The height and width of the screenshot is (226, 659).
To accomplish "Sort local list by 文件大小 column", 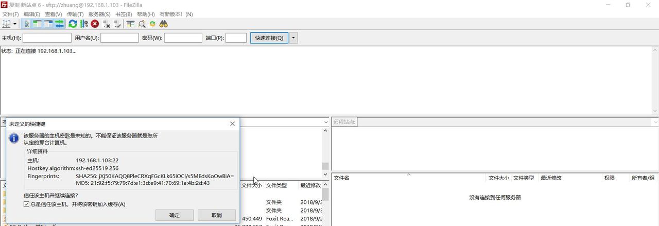I will point(252,185).
